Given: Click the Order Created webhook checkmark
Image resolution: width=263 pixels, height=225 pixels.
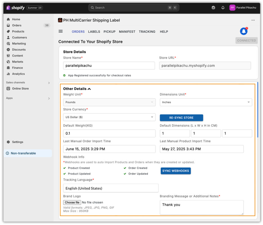Looking at the screenshot, I should pyautogui.click(x=125, y=168).
